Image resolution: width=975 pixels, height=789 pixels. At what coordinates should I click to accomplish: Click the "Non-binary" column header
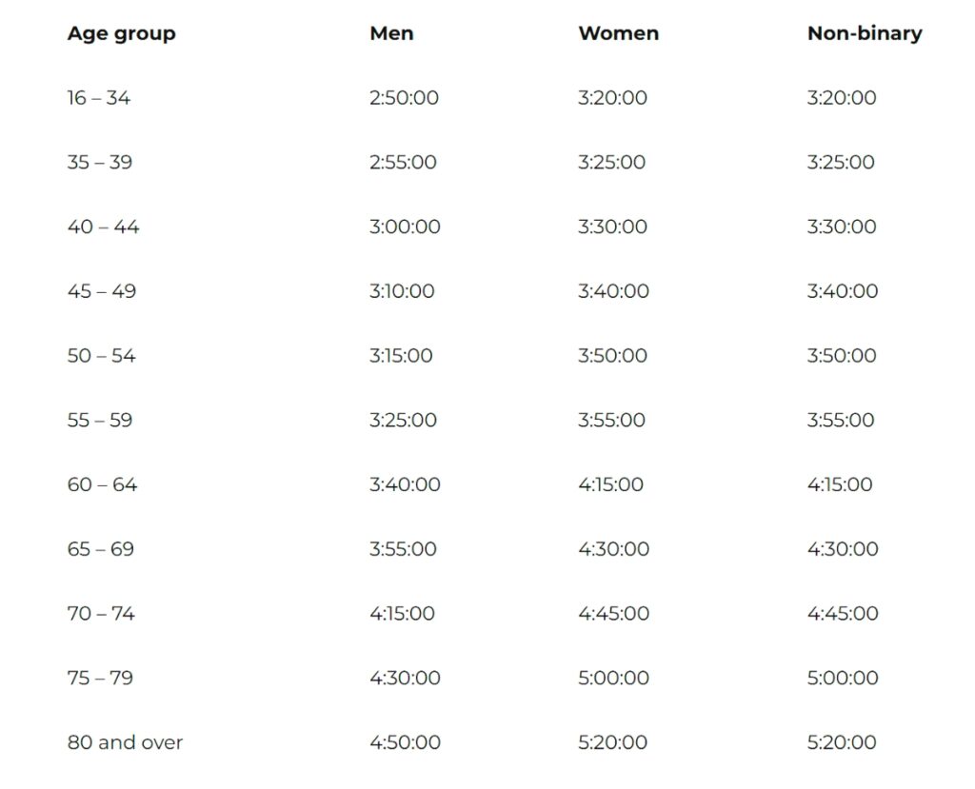[x=864, y=33]
